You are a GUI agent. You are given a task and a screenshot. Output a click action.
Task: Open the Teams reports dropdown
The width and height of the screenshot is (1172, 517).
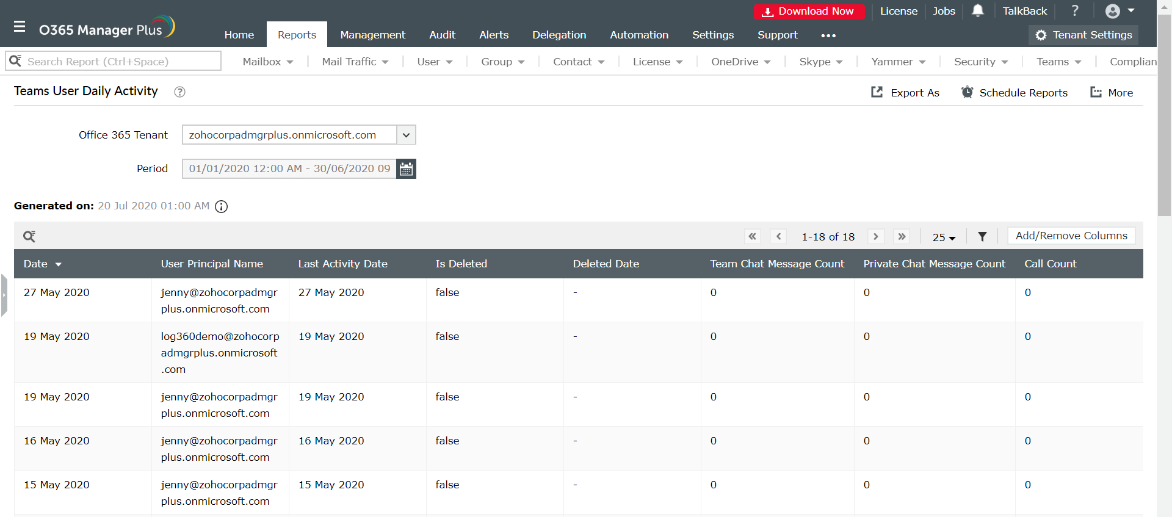[1059, 62]
